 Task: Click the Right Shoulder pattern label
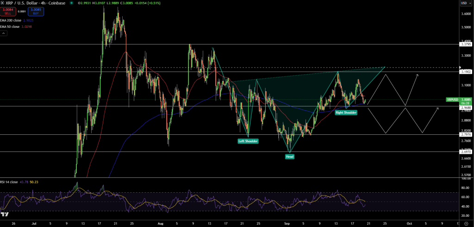coord(346,112)
